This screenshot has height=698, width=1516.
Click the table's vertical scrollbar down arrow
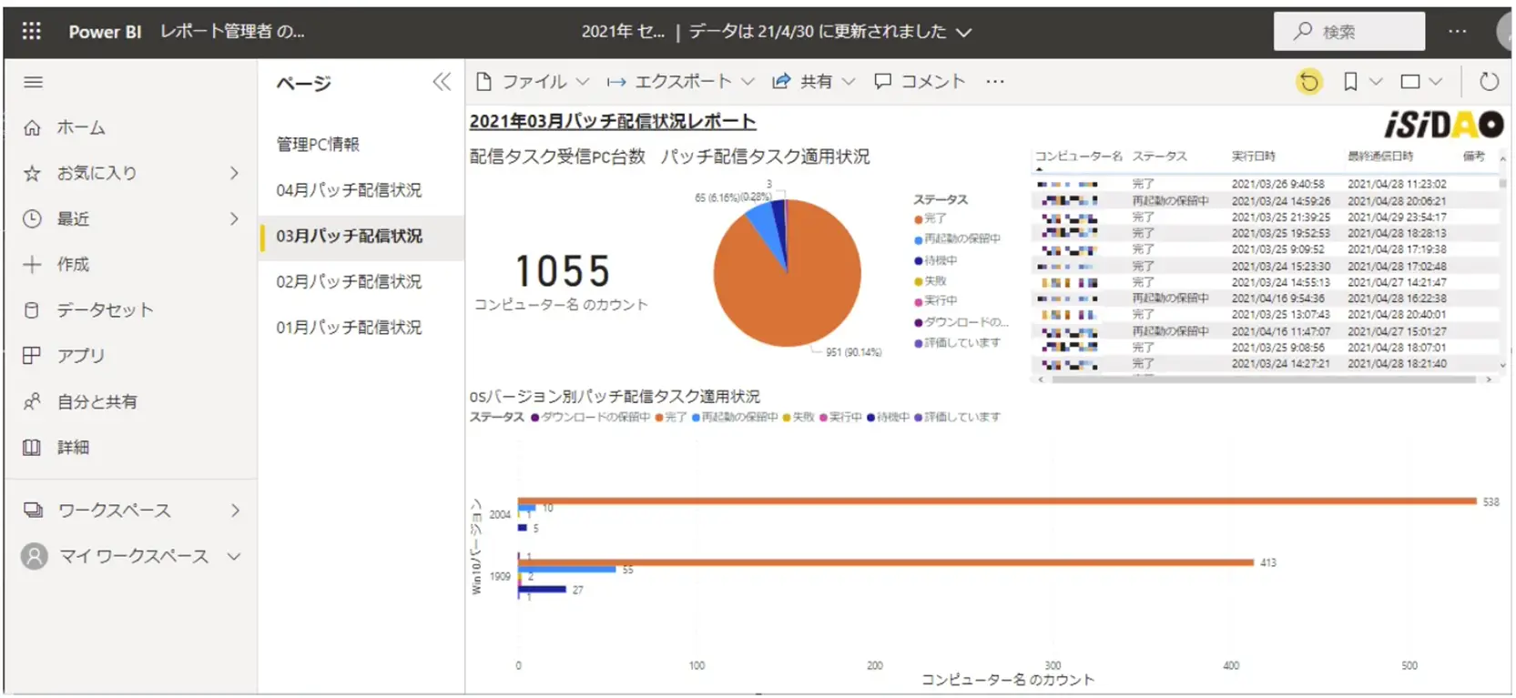1502,365
